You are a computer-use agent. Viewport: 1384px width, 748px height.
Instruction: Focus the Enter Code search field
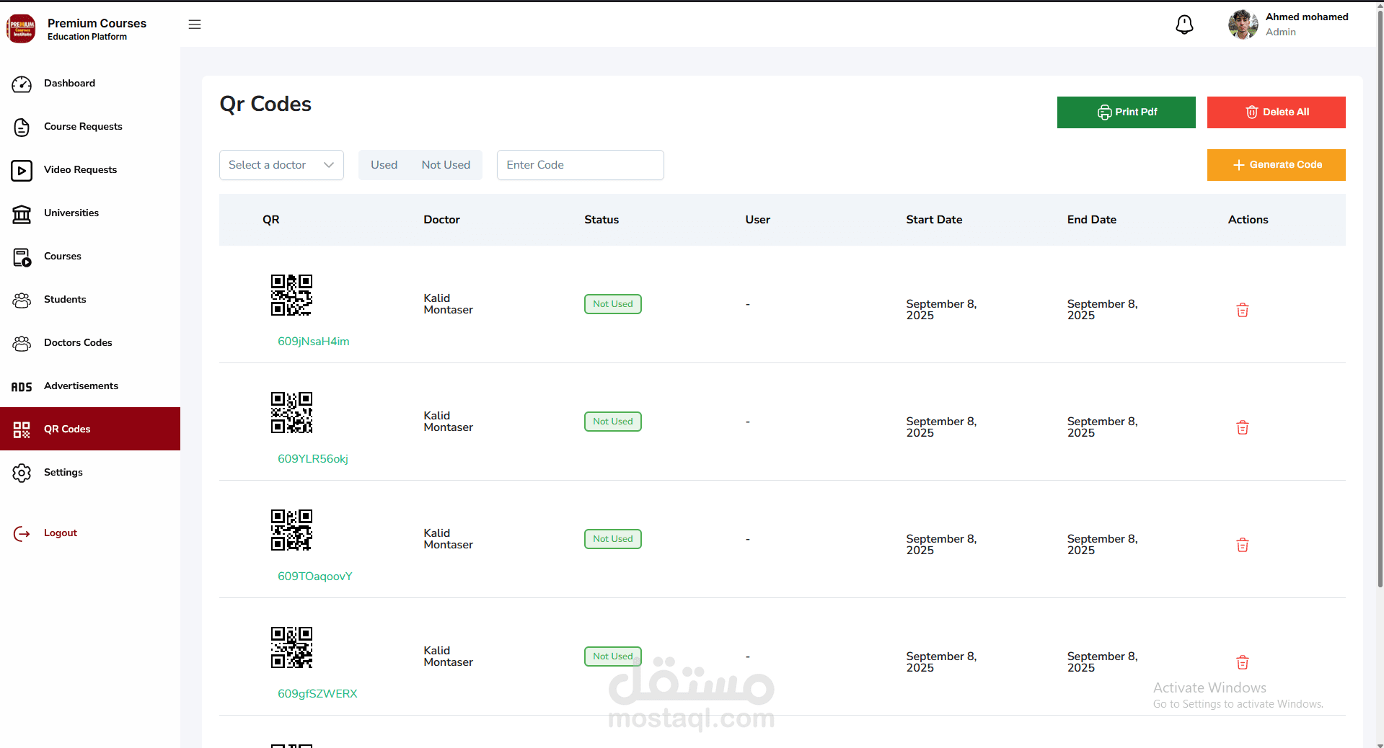coord(580,165)
